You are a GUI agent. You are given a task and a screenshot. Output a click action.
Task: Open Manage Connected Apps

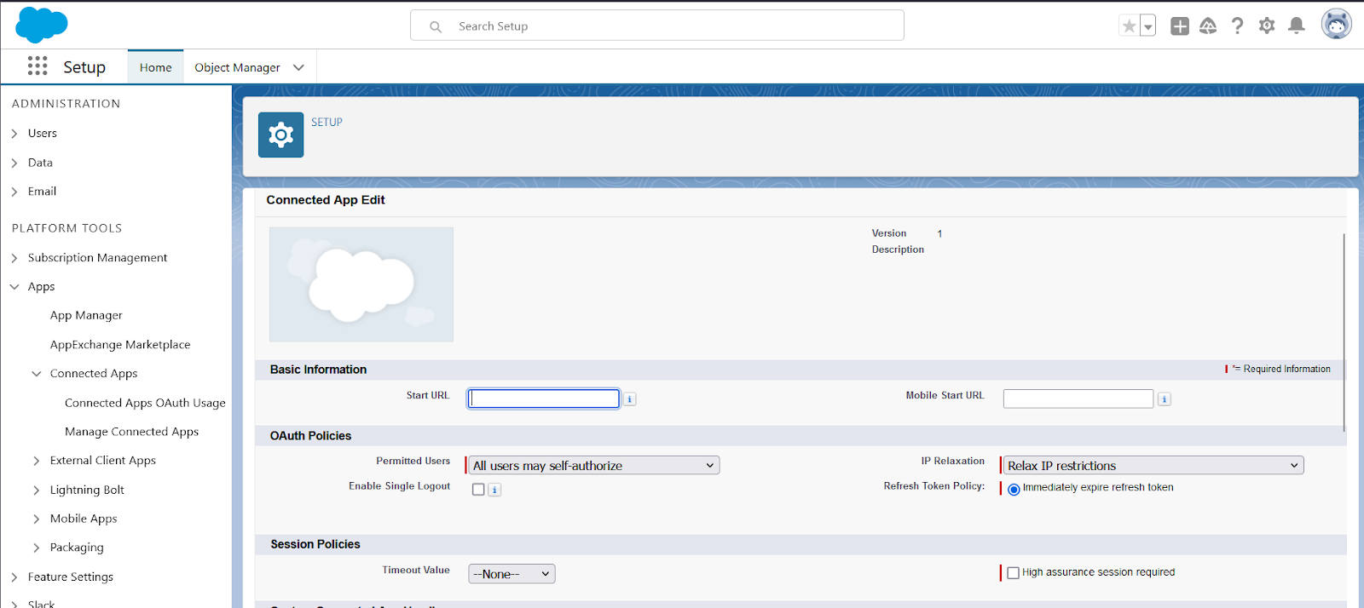pos(131,432)
